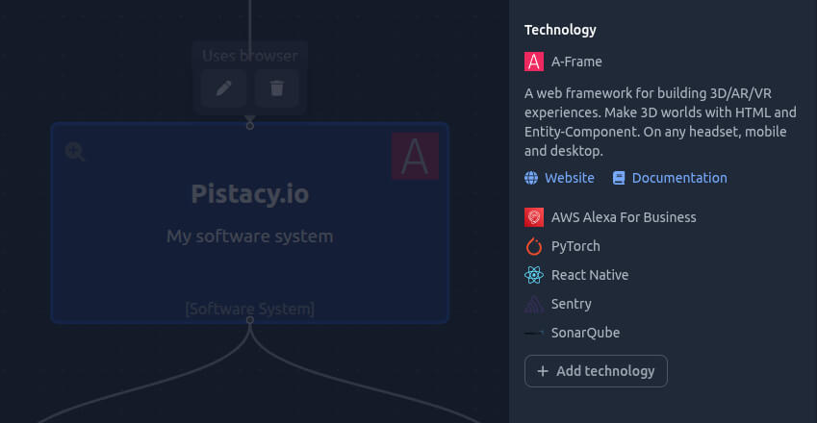The height and width of the screenshot is (423, 817).
Task: Click the My software system description
Action: click(x=249, y=236)
